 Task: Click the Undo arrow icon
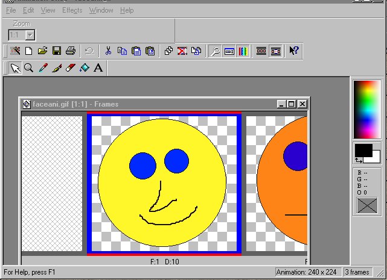pyautogui.click(x=89, y=51)
